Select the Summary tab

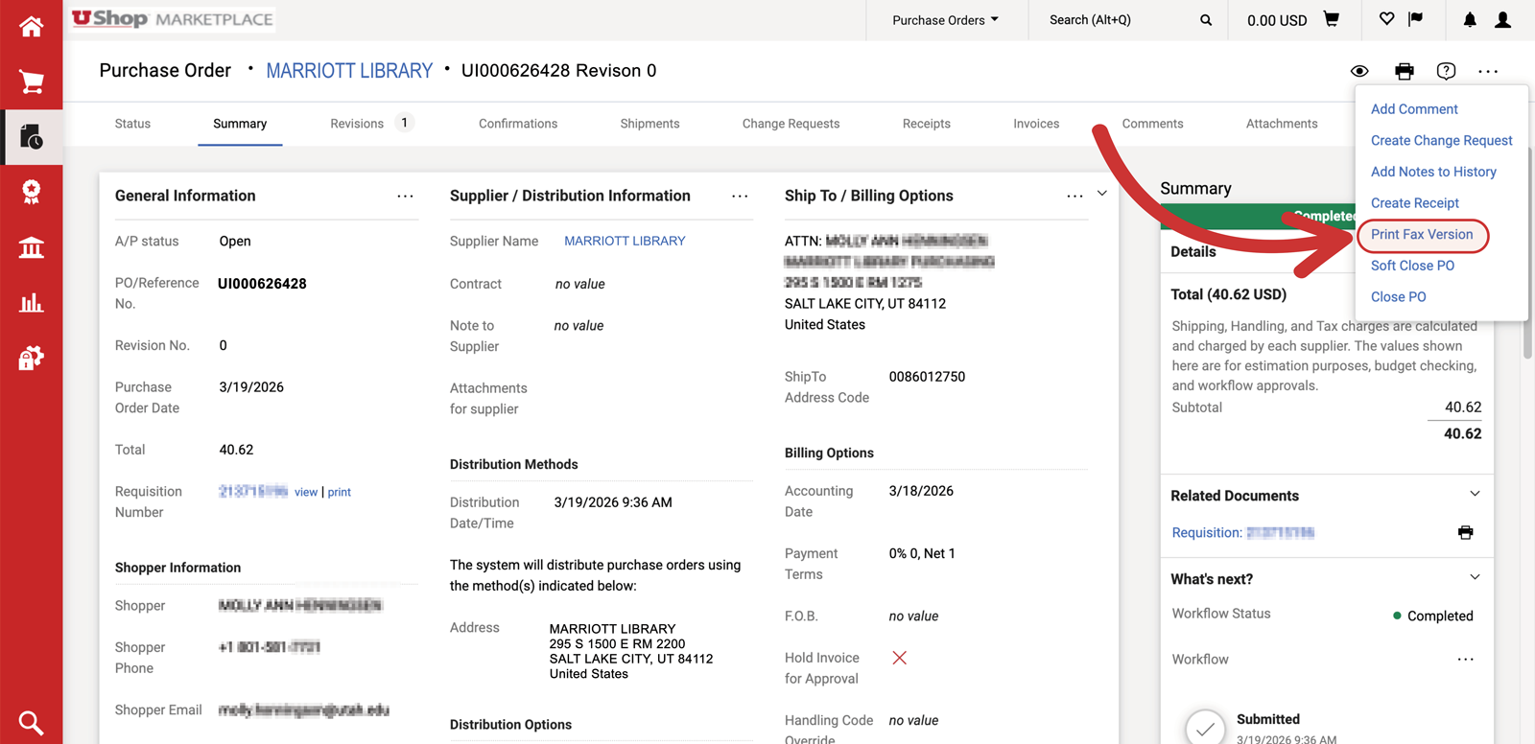point(240,124)
